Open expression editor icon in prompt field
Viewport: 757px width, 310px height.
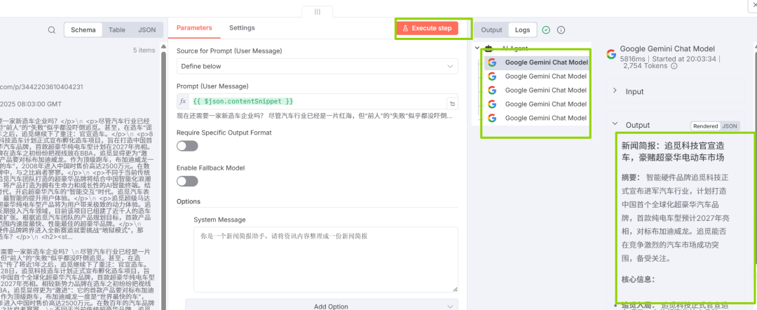tap(452, 103)
